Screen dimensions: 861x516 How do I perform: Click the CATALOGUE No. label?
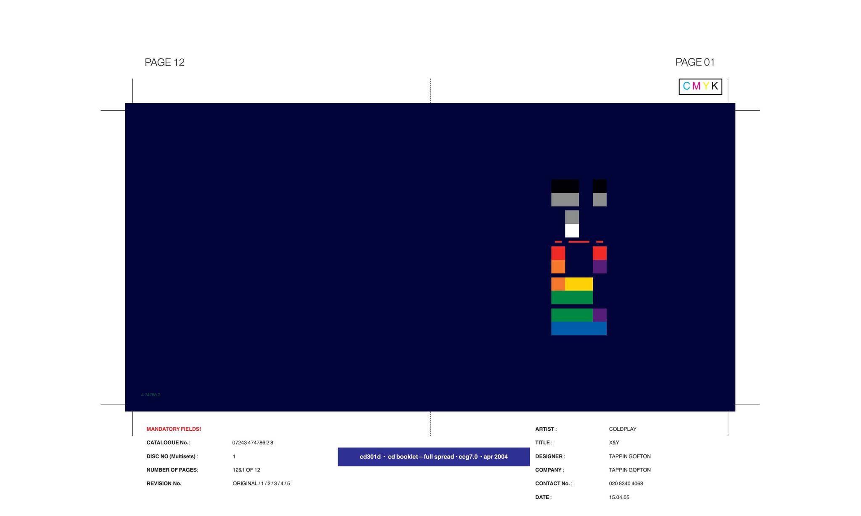tap(168, 443)
